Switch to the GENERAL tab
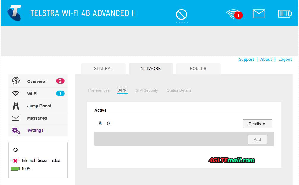 coord(103,68)
